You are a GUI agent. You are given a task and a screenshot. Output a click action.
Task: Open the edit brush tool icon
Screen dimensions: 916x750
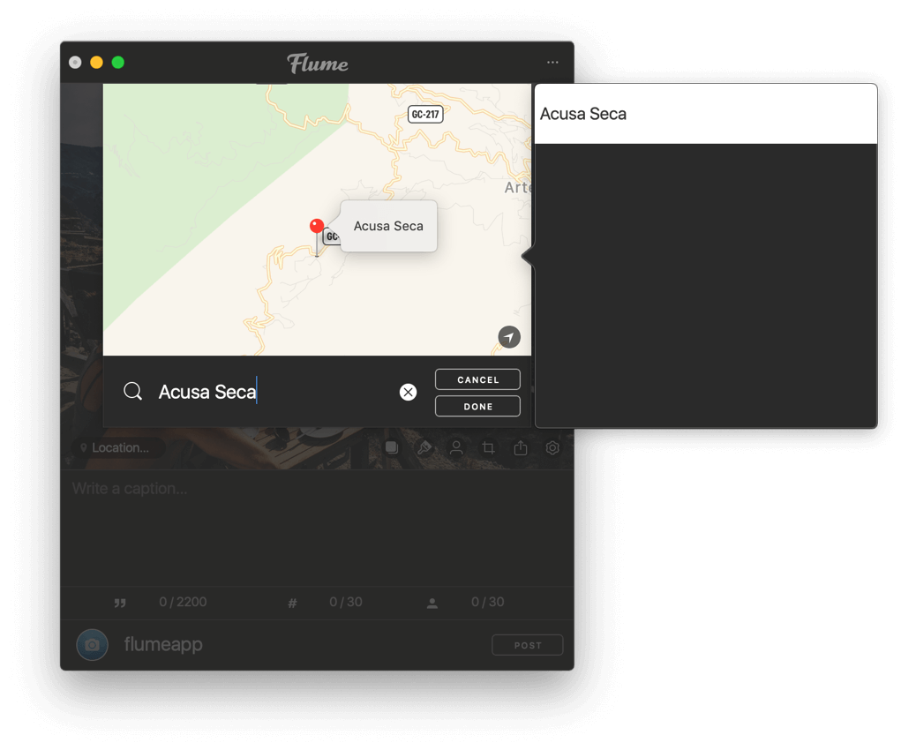[424, 448]
